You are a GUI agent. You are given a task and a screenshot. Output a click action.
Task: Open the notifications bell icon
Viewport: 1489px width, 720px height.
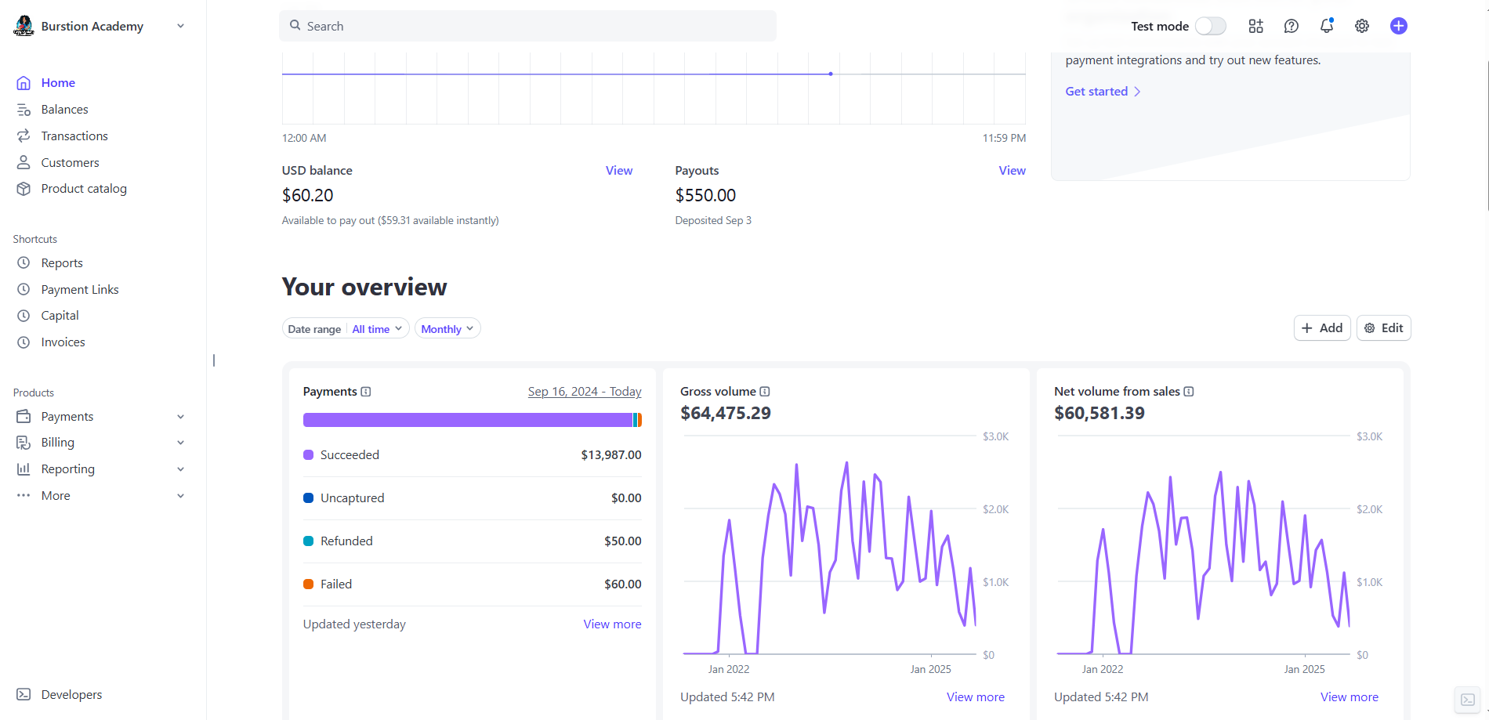pyautogui.click(x=1327, y=26)
